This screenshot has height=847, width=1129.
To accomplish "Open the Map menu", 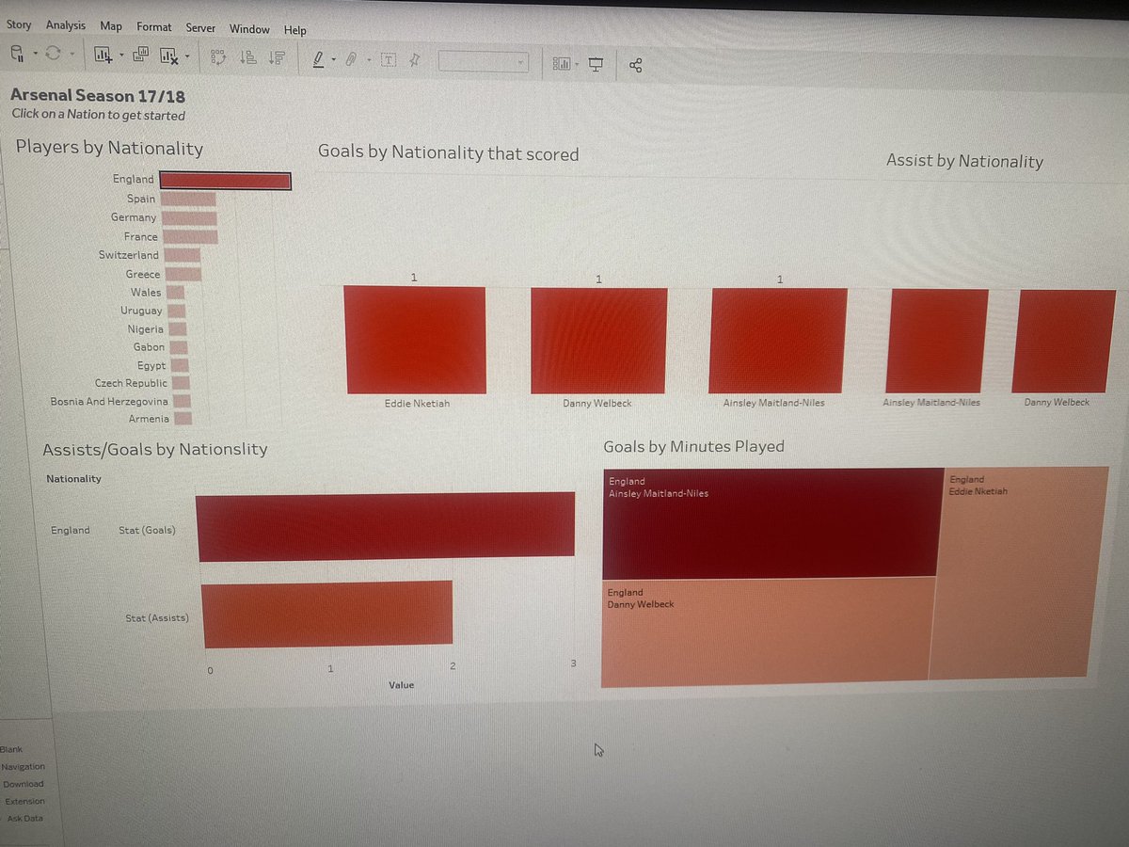I will pos(111,27).
